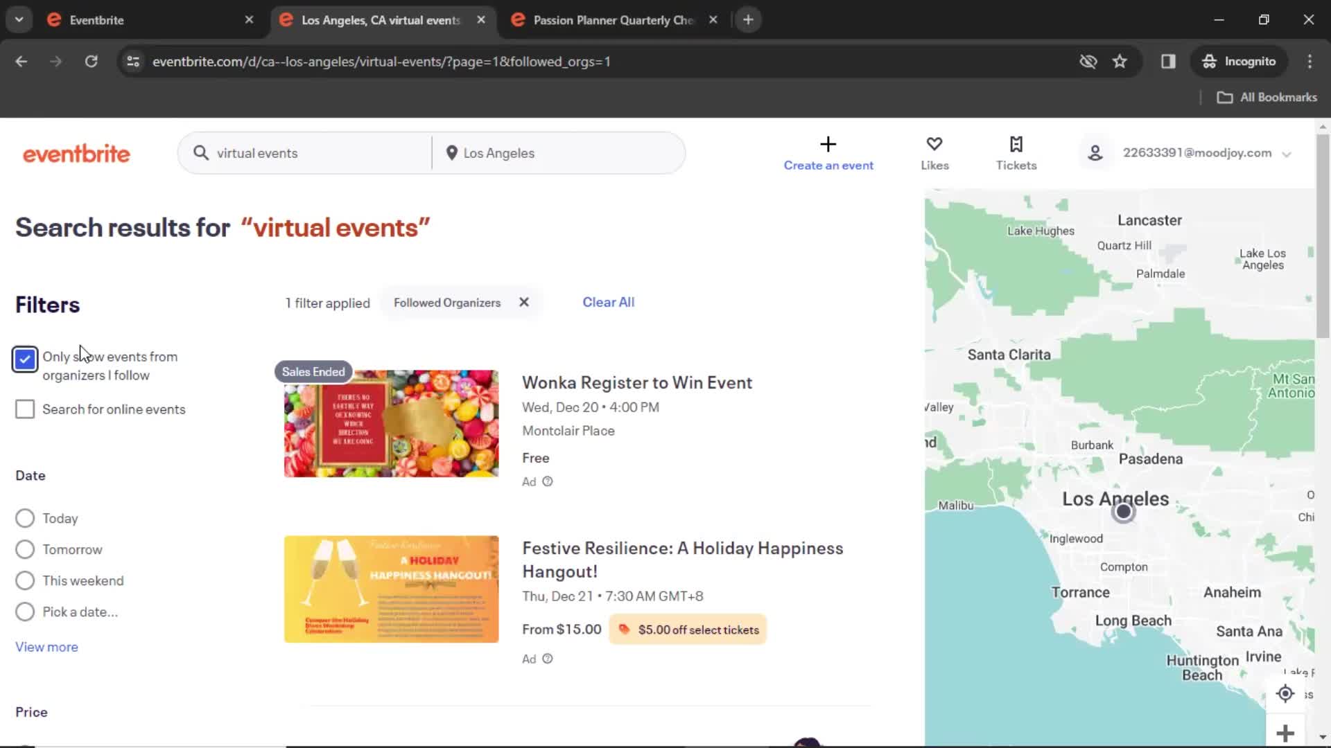Zoom in the map with plus button

pos(1285,733)
